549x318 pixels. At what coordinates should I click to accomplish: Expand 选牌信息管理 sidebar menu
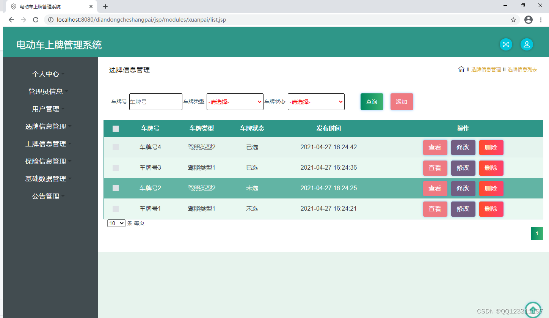coord(48,126)
